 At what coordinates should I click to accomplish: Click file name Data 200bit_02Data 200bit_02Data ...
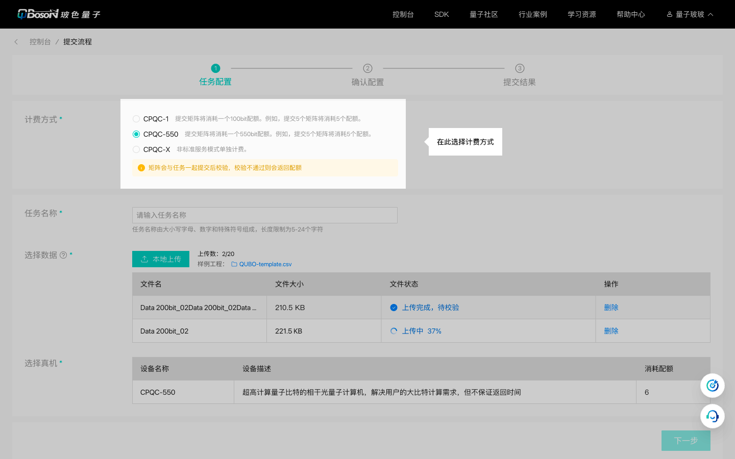coord(199,308)
